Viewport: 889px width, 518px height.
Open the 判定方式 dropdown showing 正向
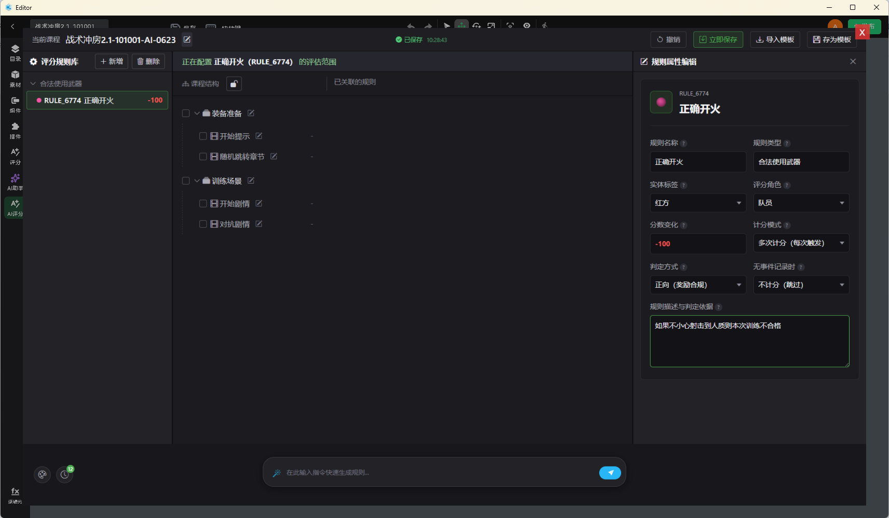point(698,285)
